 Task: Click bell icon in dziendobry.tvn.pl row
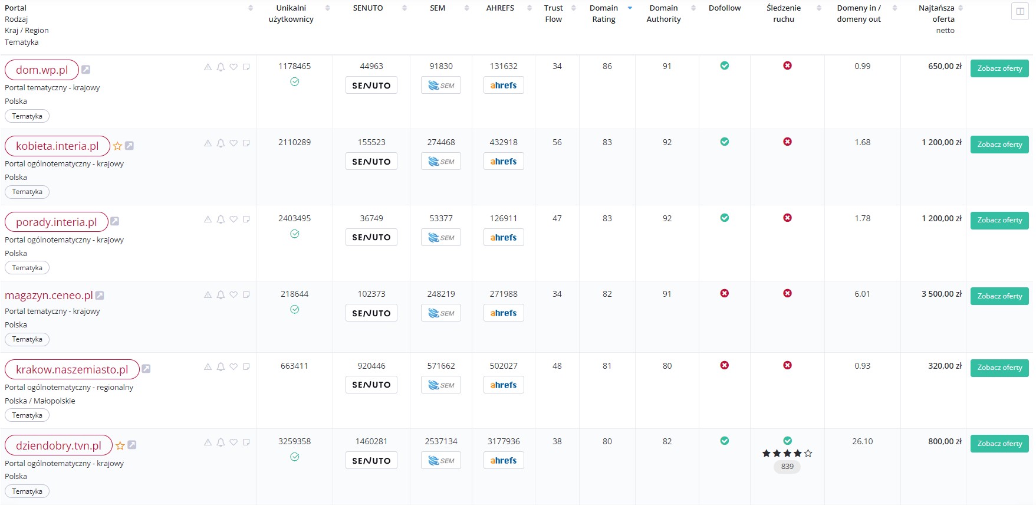point(221,442)
